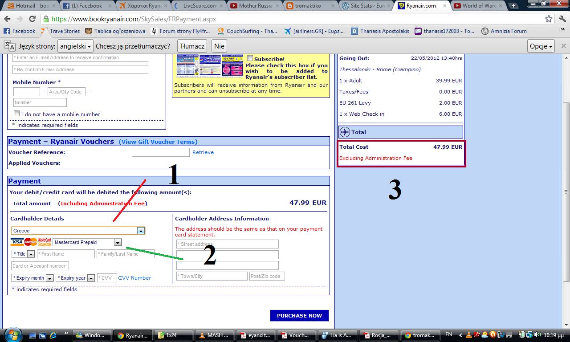Click the Voucher Reference input field
This screenshot has width=570, height=342.
click(161, 152)
